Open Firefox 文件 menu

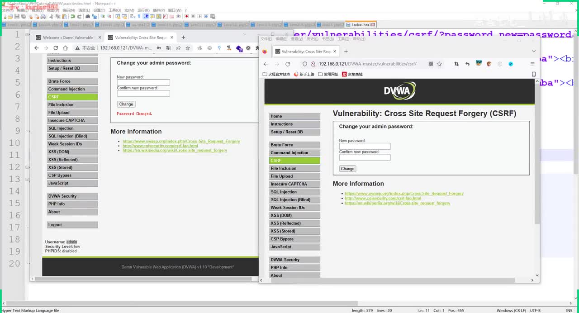266,39
